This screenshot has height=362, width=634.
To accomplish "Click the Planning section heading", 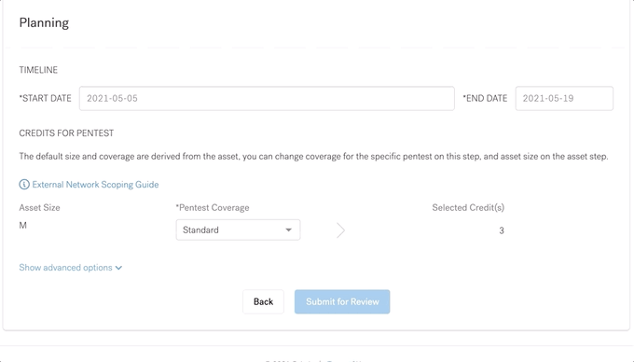I will click(44, 22).
